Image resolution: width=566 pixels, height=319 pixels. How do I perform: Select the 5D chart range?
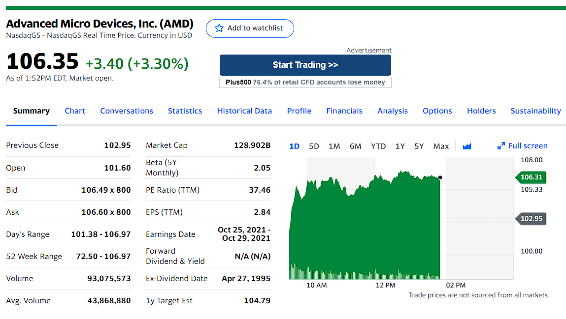coord(314,146)
